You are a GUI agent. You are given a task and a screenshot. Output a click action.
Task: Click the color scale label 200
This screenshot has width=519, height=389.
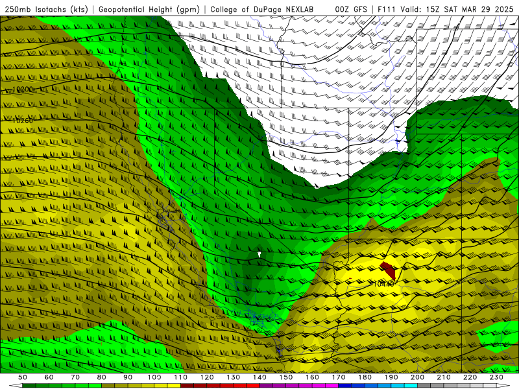pyautogui.click(x=417, y=377)
